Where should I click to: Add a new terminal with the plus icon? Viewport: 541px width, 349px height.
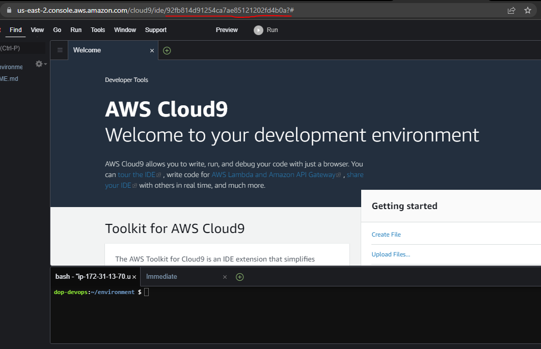point(239,276)
